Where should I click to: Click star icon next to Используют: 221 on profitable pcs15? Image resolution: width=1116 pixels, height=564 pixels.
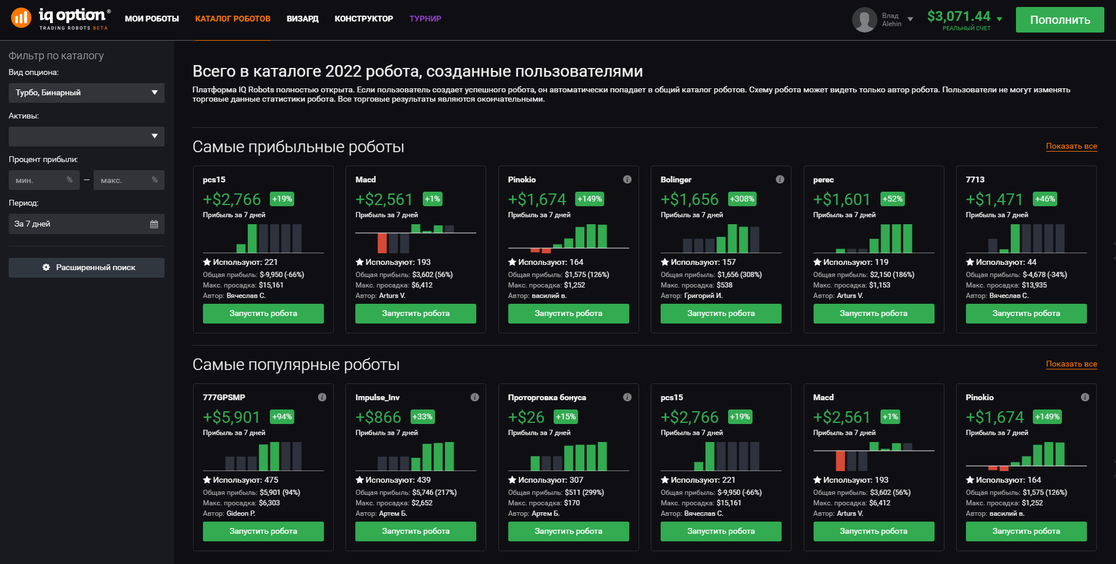[x=206, y=262]
